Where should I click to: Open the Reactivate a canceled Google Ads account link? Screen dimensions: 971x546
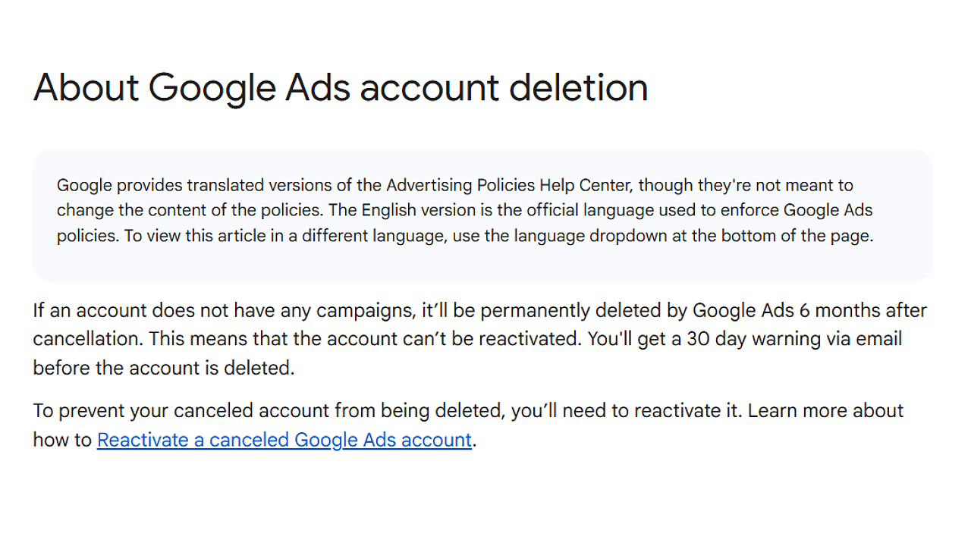[284, 440]
